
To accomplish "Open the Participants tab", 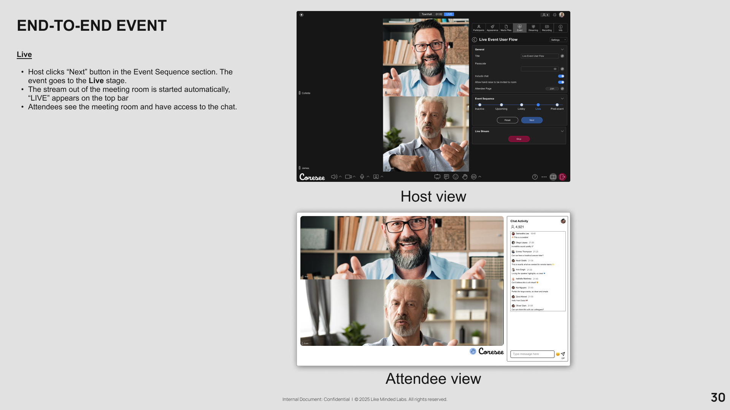I will [x=479, y=28].
